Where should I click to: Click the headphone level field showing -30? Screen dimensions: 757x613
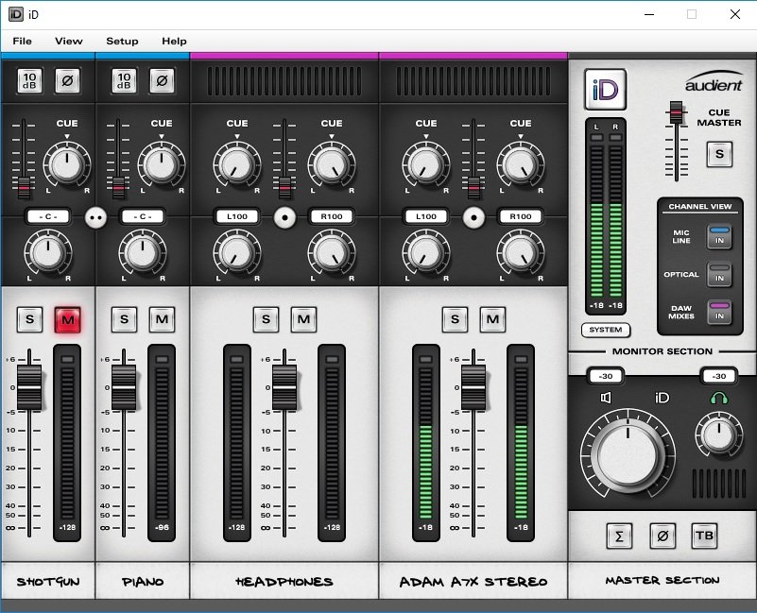tap(719, 377)
